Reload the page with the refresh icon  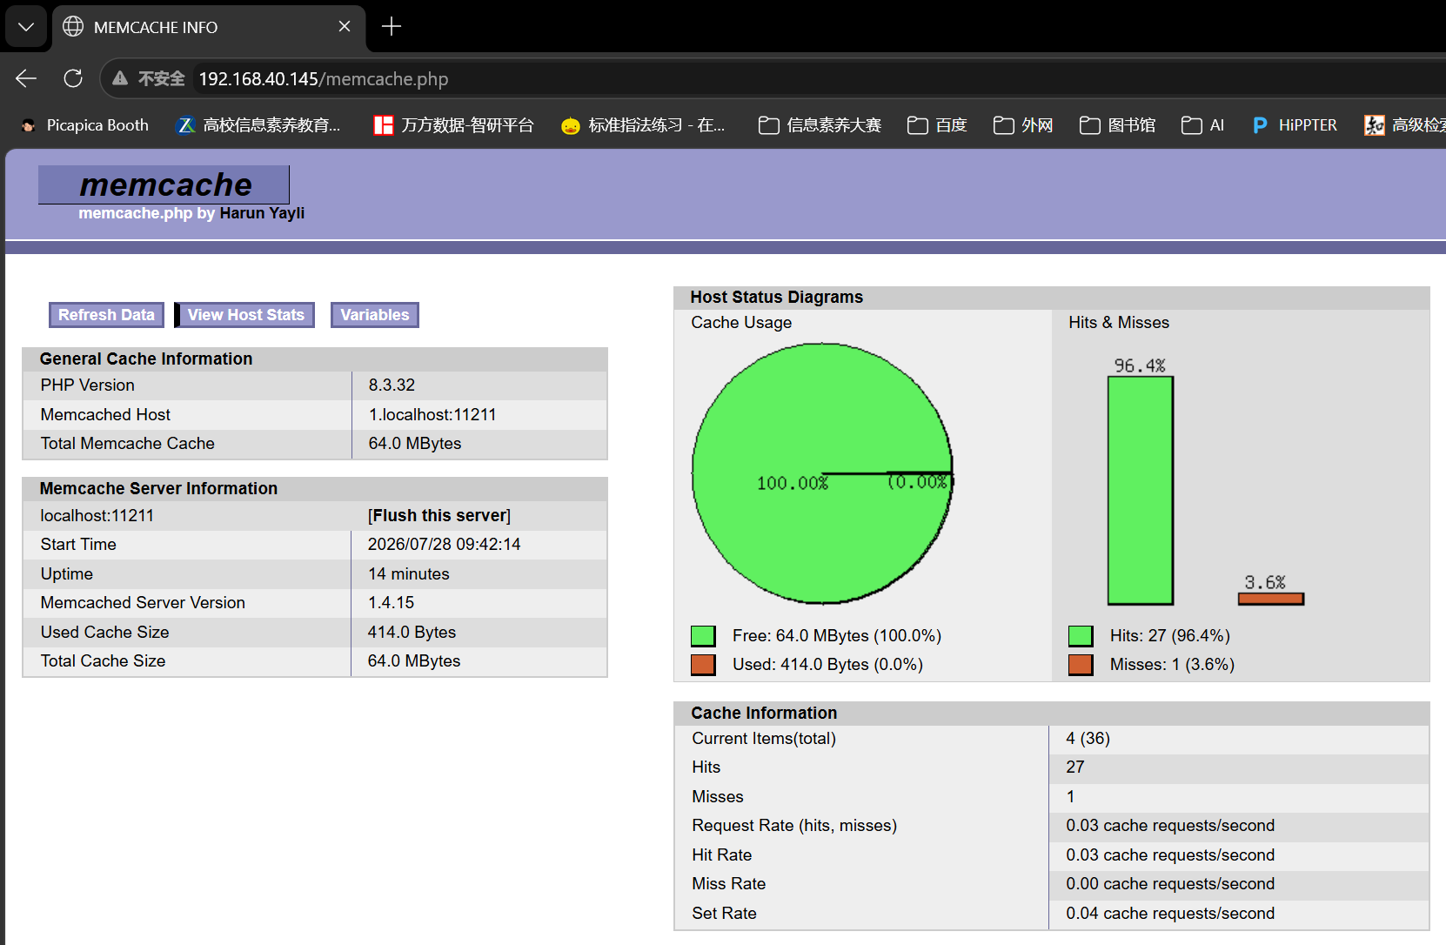tap(73, 78)
